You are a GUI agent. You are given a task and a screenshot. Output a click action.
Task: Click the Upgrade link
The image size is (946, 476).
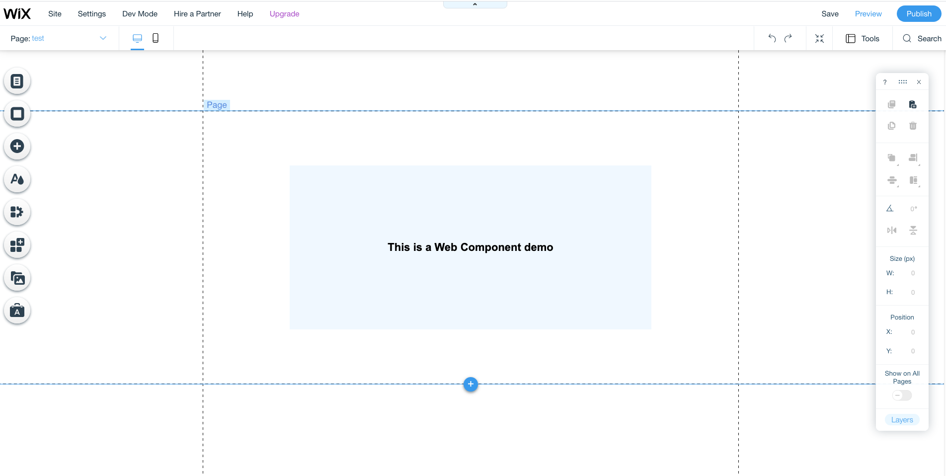click(285, 14)
